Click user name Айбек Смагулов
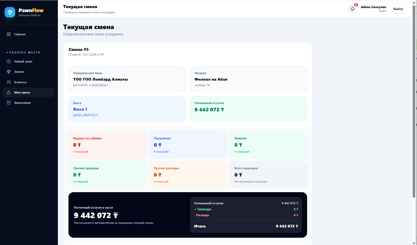 [x=373, y=7]
